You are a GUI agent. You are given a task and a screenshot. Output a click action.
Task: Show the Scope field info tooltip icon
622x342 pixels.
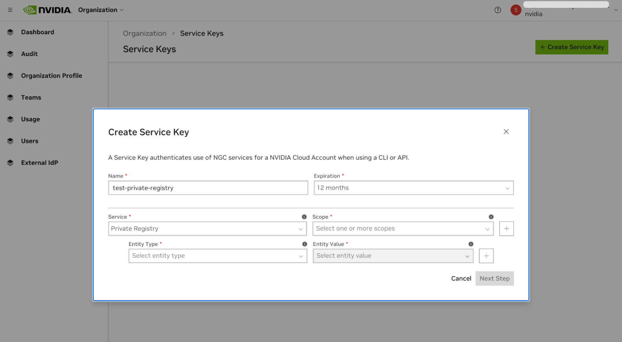(491, 217)
